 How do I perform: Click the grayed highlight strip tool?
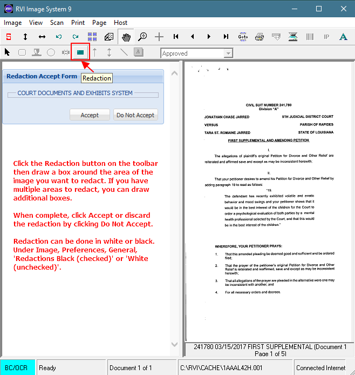click(66, 52)
